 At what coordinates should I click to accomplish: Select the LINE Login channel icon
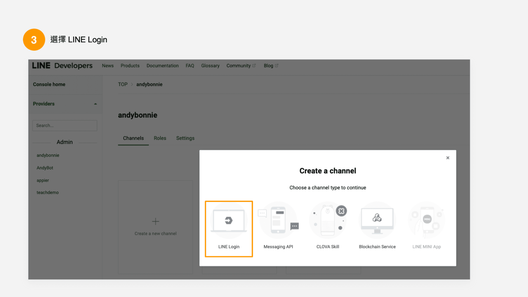tap(229, 221)
